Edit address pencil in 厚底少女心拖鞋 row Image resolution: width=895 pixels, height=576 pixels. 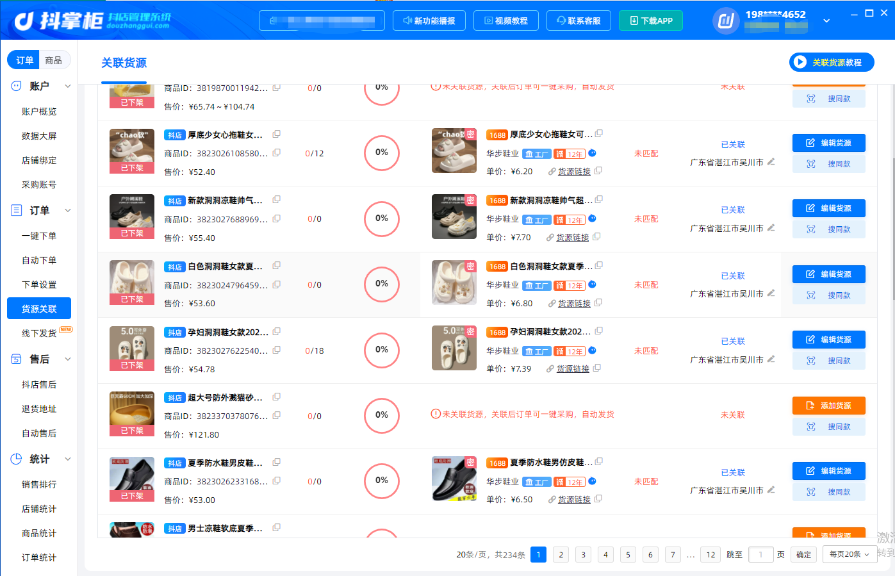tap(771, 161)
